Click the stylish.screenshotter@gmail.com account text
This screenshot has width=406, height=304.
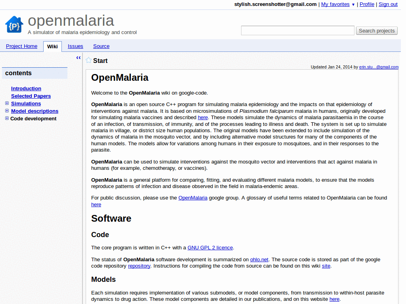click(275, 4)
